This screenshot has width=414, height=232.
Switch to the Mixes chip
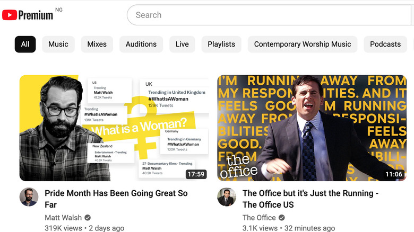(x=97, y=44)
